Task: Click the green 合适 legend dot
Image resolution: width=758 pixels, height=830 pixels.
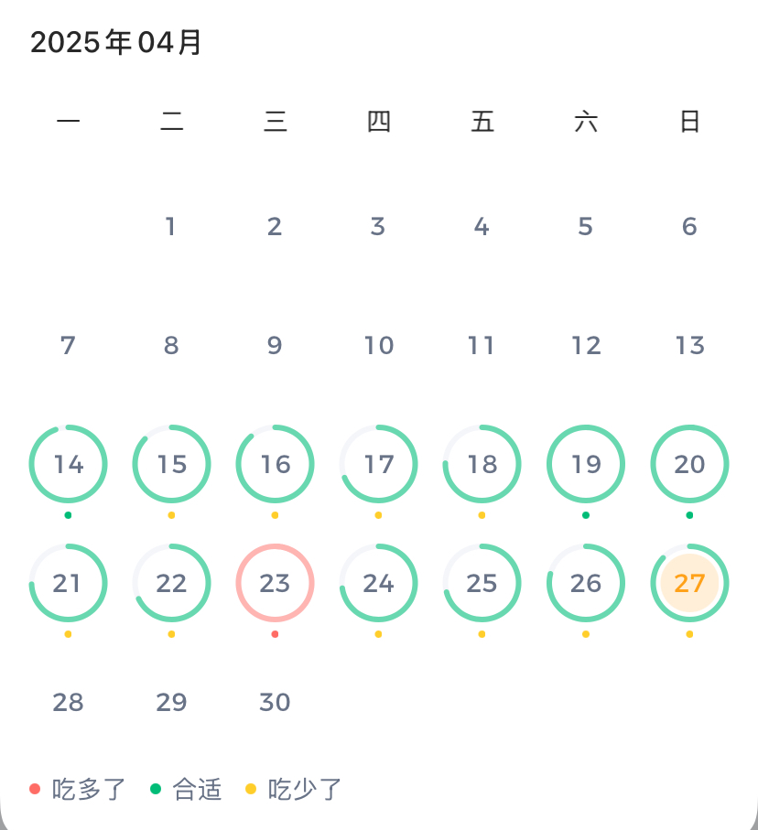Action: click(x=156, y=789)
